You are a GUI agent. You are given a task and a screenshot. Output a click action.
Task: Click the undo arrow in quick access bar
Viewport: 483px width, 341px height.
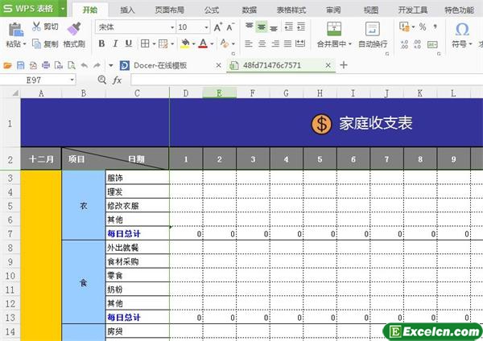point(84,64)
